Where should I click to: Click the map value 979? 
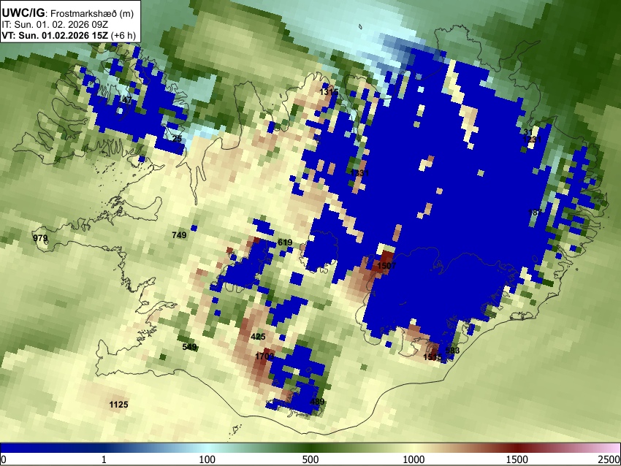[40, 238]
